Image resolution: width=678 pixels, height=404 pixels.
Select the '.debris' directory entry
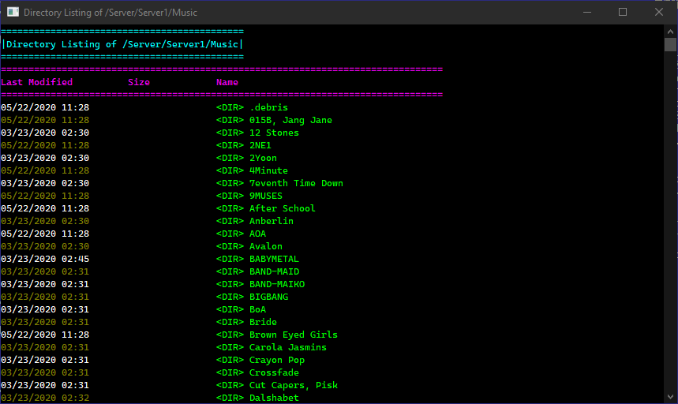268,107
